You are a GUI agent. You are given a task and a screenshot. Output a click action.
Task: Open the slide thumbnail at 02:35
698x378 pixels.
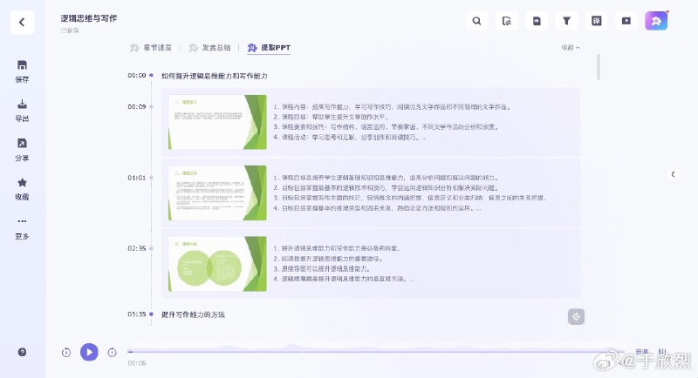217,264
